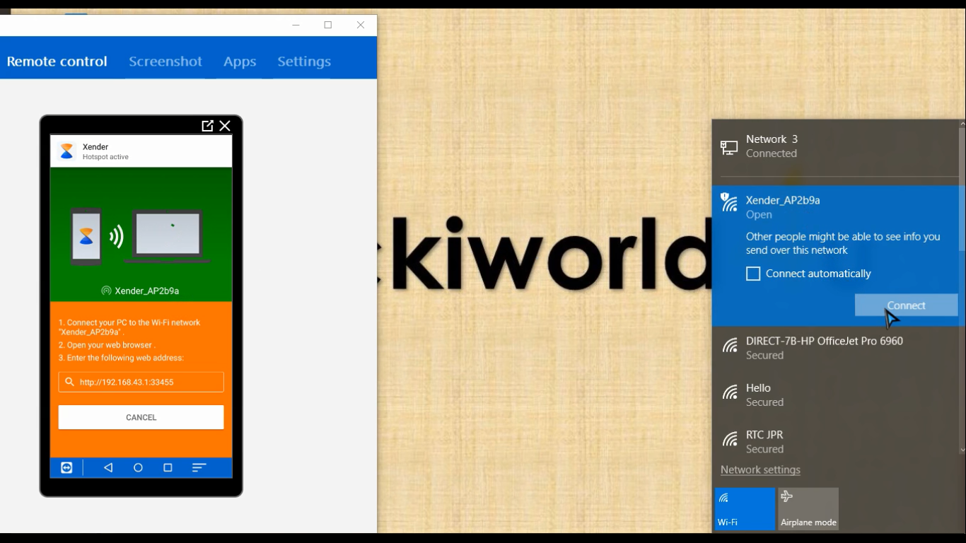Click the Xender app logo in the notification
This screenshot has height=543, width=966.
67,151
